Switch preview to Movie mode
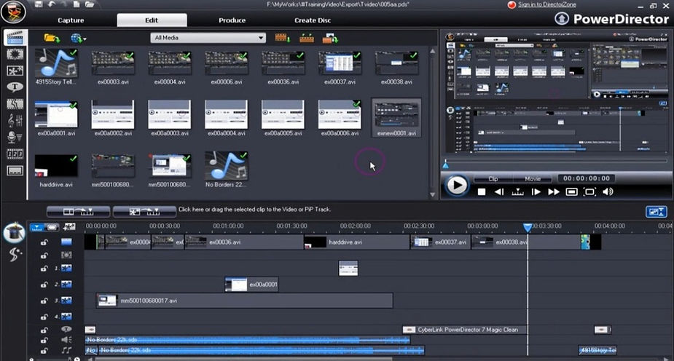The image size is (674, 361). [x=533, y=178]
